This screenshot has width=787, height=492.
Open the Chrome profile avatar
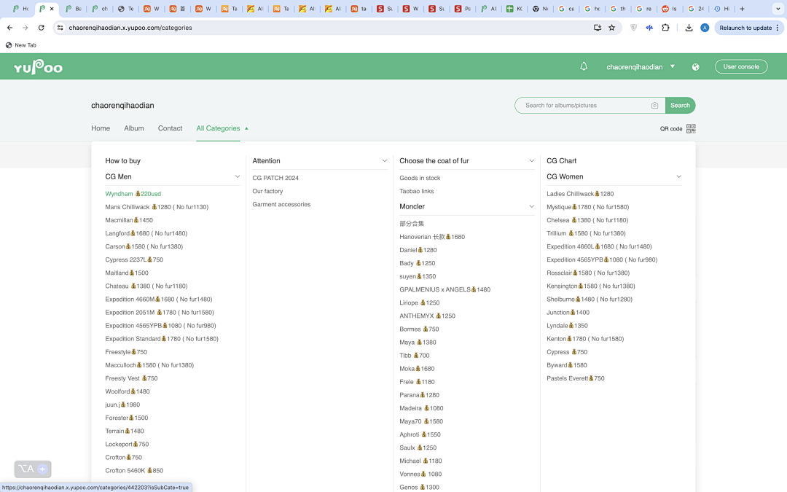tap(705, 28)
